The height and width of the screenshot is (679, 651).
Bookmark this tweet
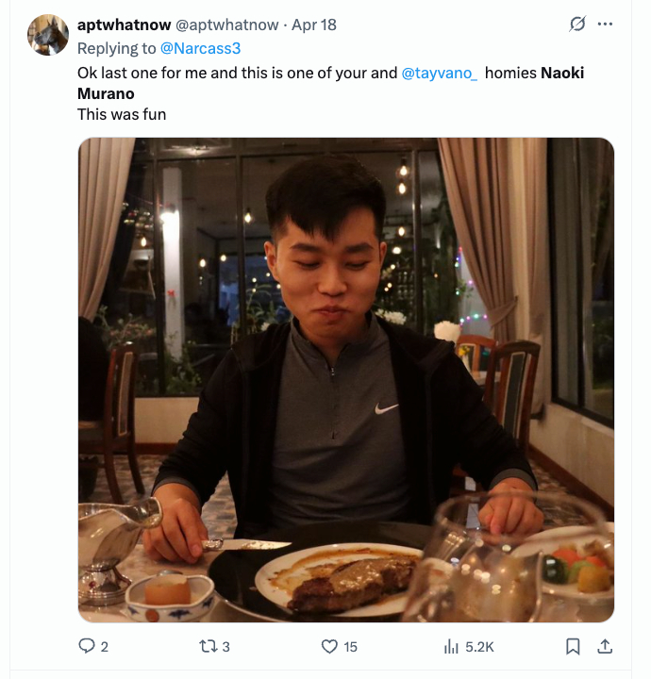tap(573, 646)
